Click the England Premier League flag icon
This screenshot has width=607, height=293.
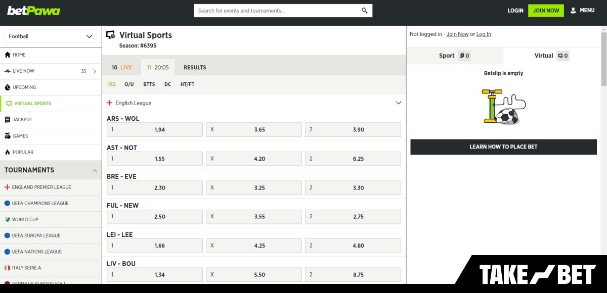7,187
